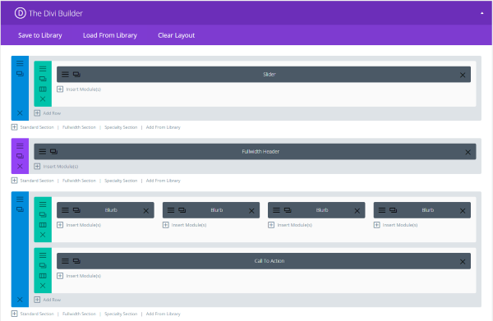The width and height of the screenshot is (493, 321).
Task: Change column structure of Call To Action row
Action: [x=43, y=276]
